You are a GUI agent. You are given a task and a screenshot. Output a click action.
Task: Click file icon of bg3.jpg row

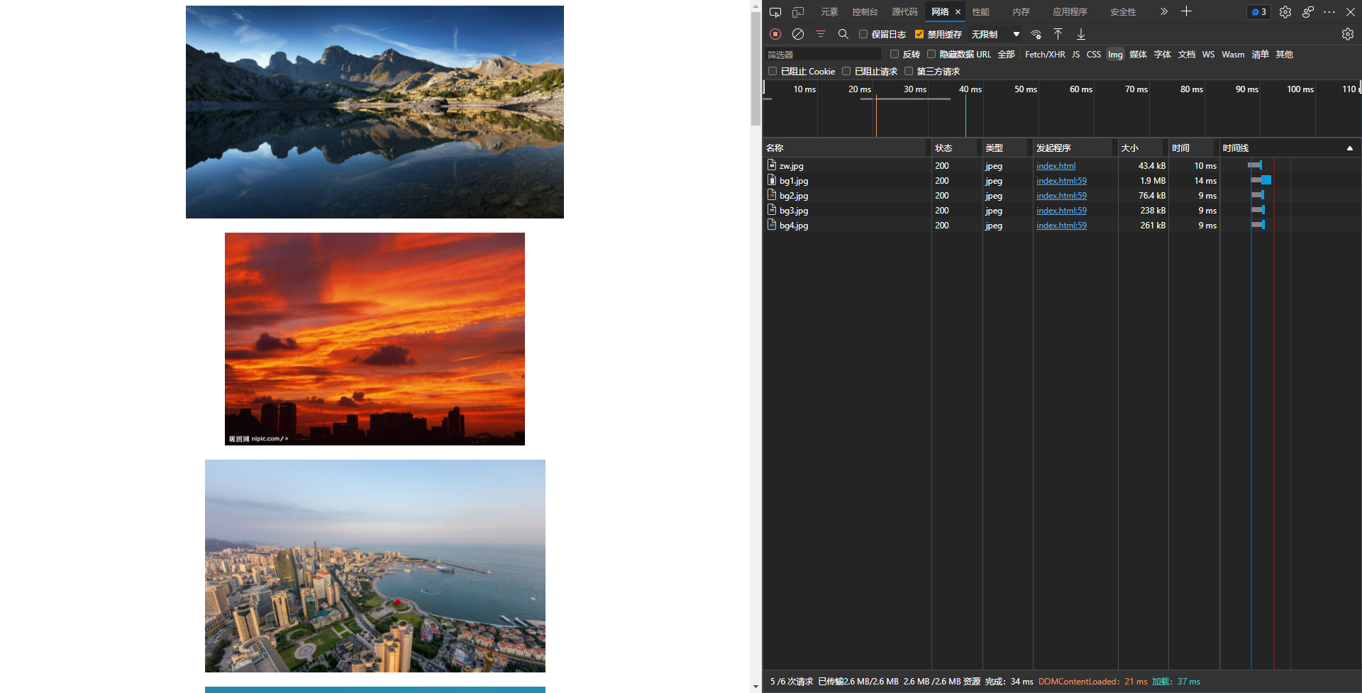tap(772, 210)
